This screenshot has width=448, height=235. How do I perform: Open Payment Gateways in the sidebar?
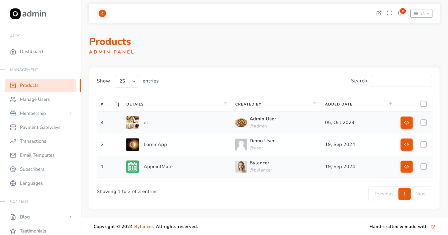tap(40, 127)
